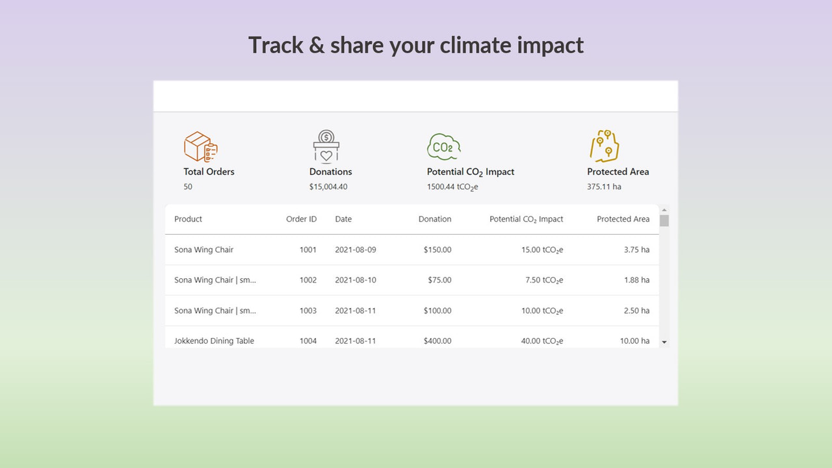Sort by the Date column header

click(343, 219)
